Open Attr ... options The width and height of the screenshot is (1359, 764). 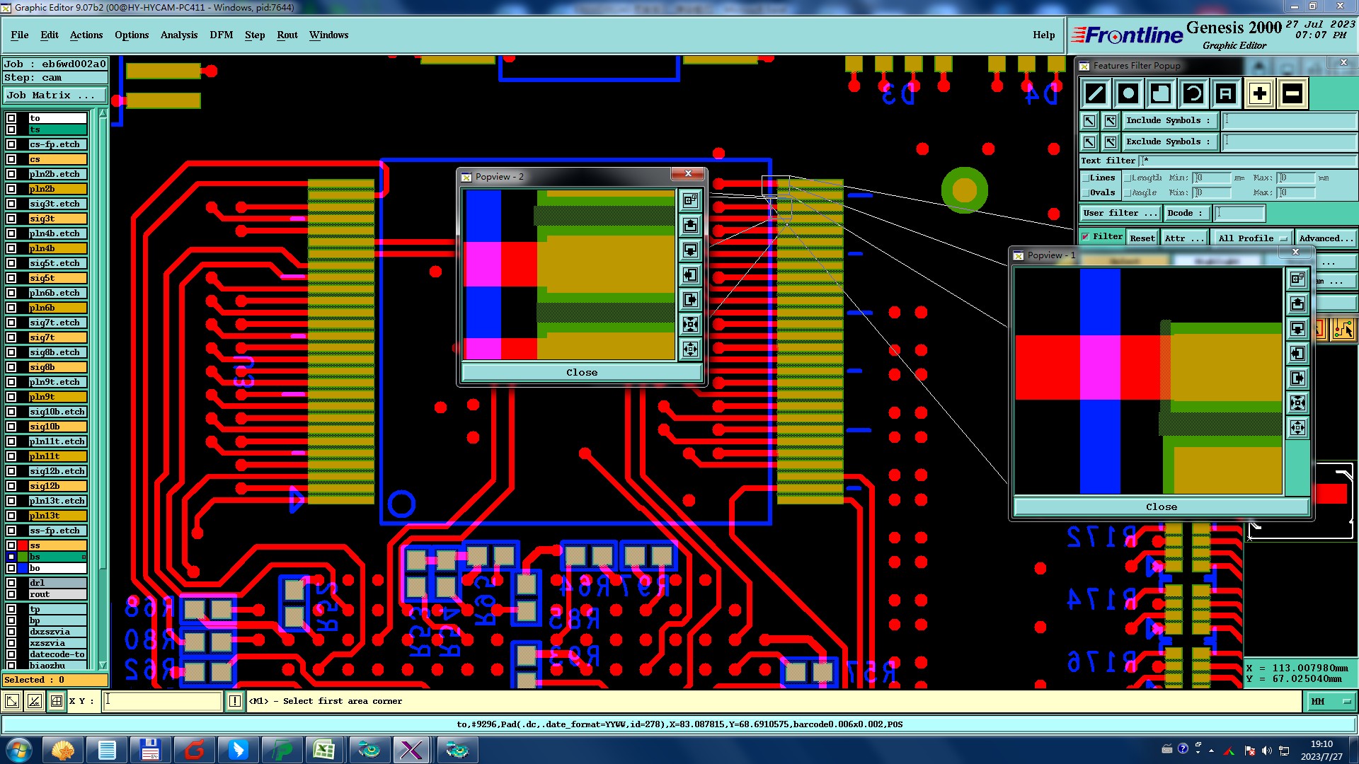(1183, 238)
